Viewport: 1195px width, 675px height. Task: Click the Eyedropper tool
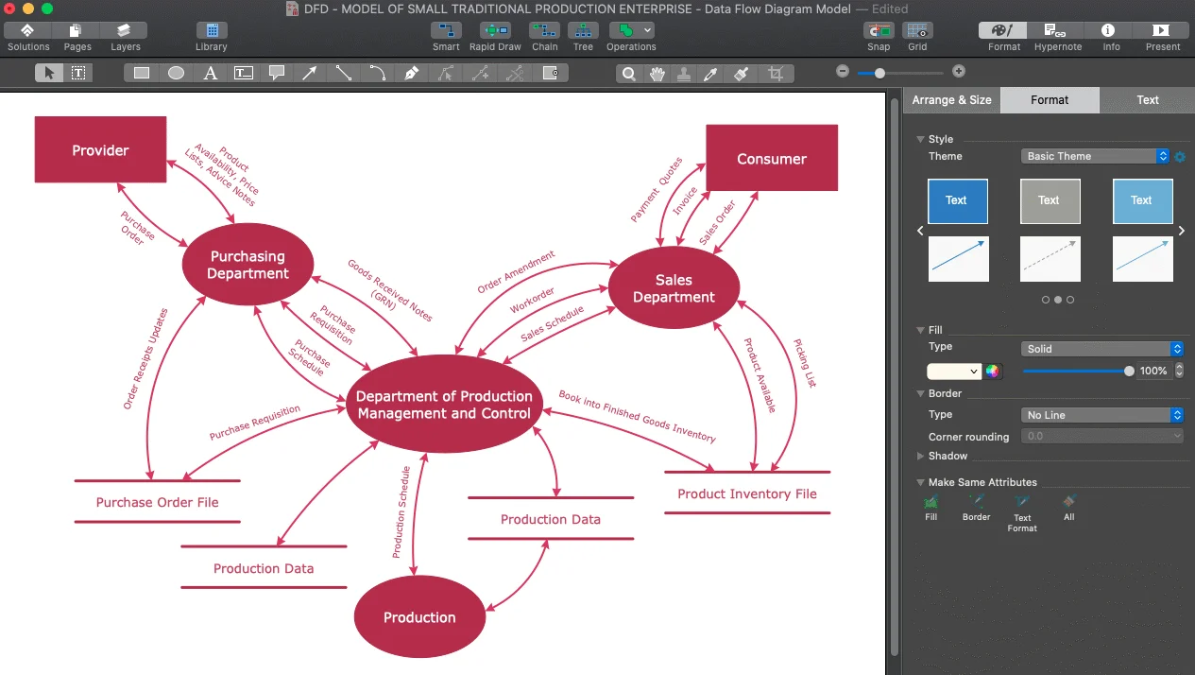coord(711,73)
